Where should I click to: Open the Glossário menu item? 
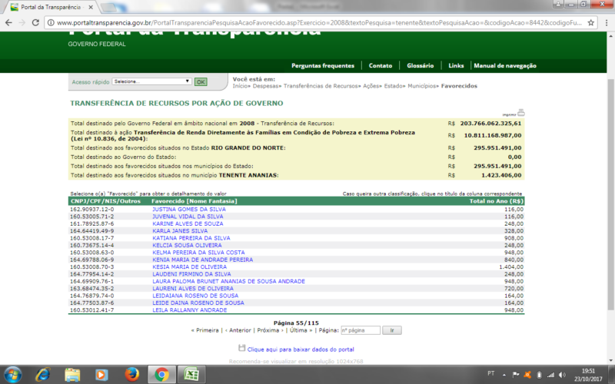tap(420, 66)
